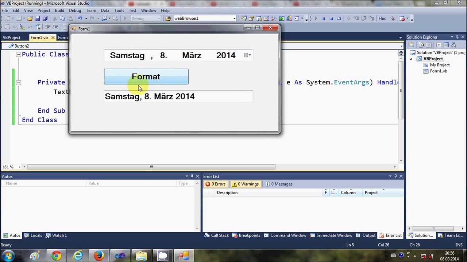Click the Restart debugging icon
467x262 pixels.
(x=339, y=19)
